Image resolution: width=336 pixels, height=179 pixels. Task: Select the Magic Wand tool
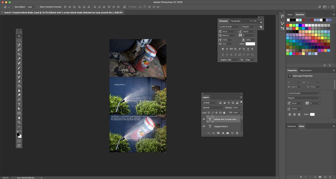[19, 50]
